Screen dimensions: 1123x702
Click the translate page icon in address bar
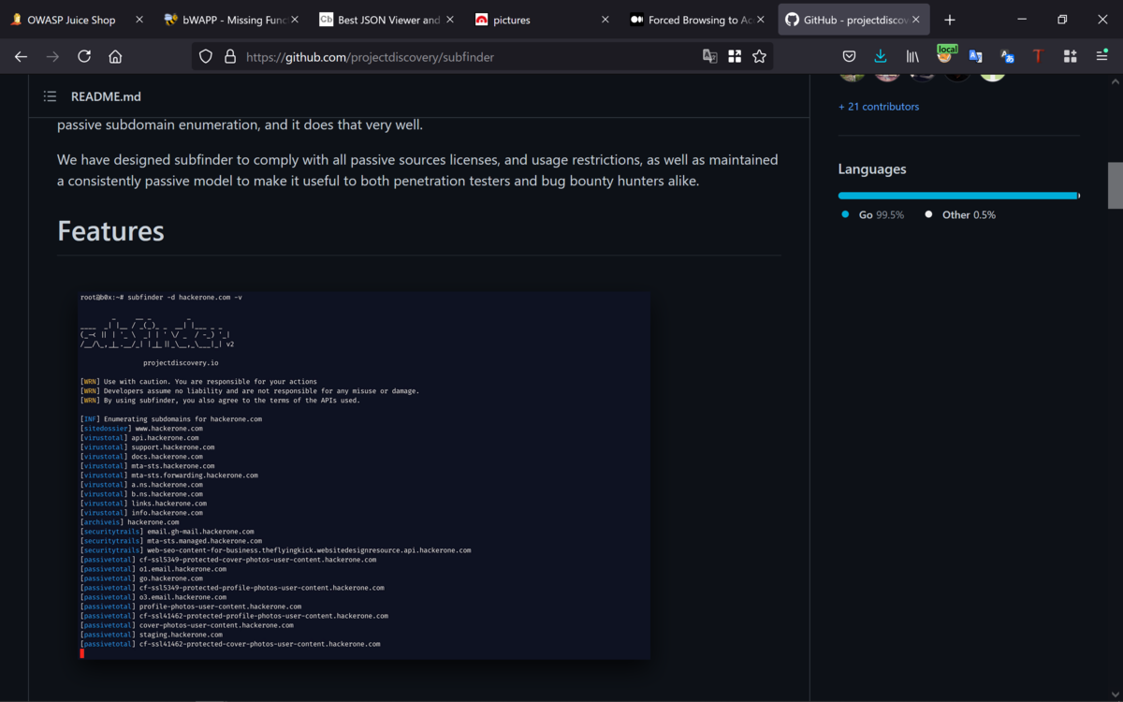710,56
